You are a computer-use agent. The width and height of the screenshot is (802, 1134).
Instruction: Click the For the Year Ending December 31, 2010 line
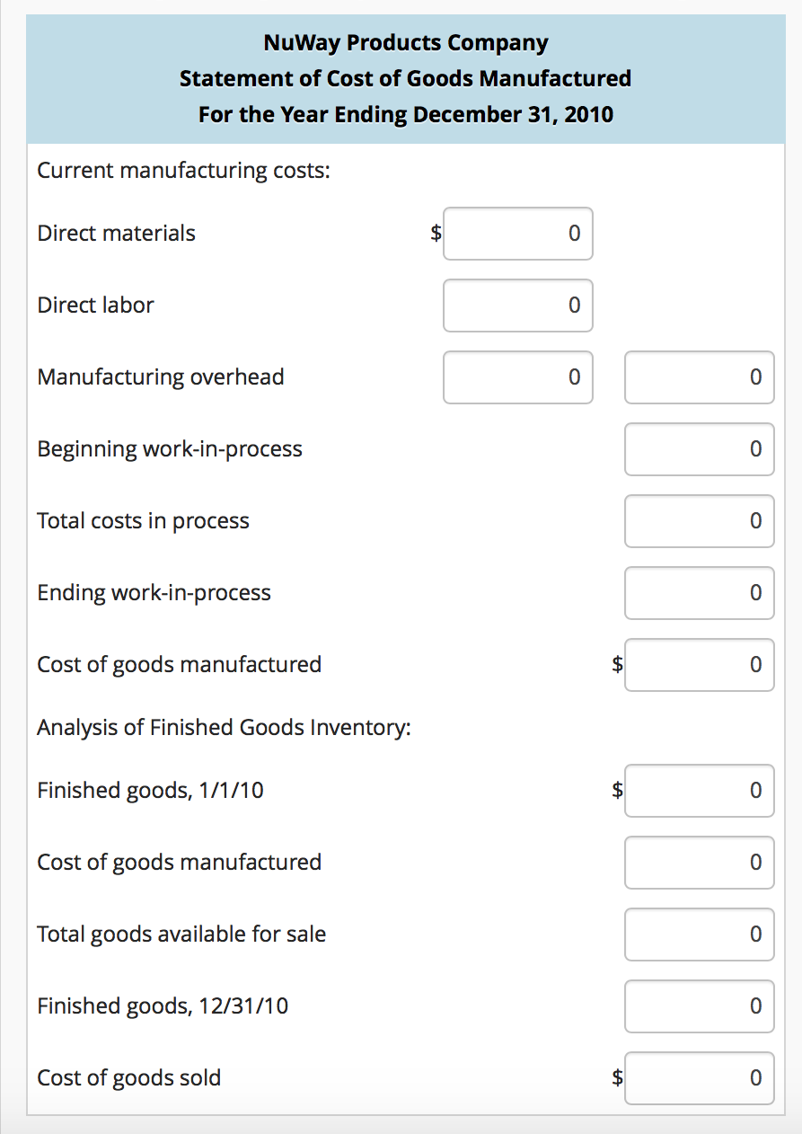[406, 114]
